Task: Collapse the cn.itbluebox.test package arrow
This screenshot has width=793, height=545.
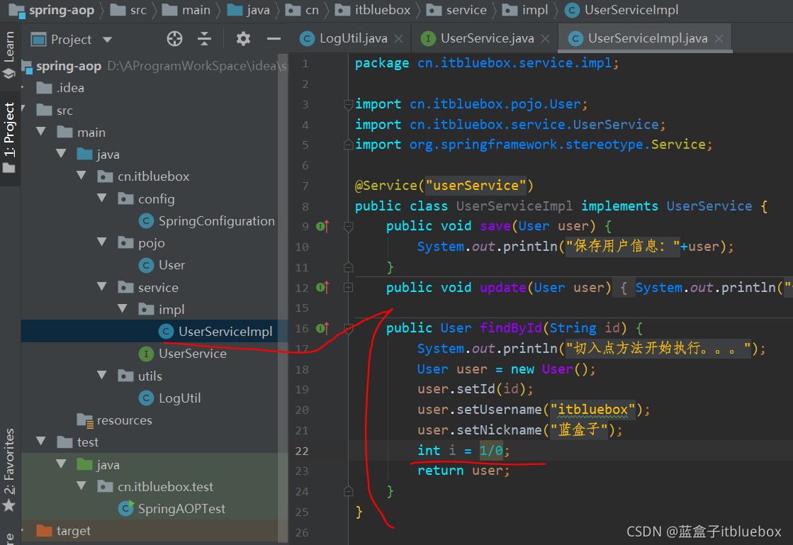Action: point(81,486)
